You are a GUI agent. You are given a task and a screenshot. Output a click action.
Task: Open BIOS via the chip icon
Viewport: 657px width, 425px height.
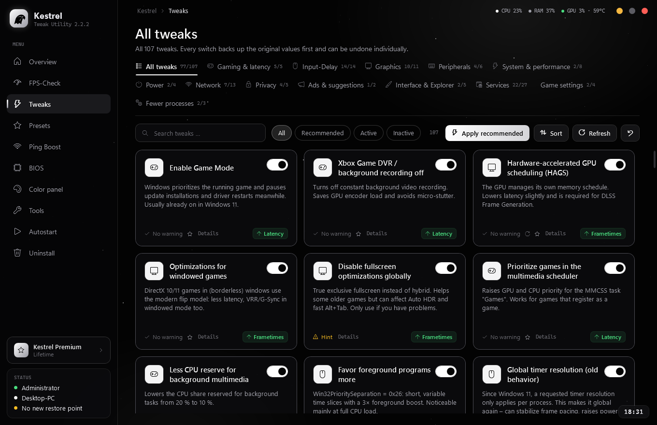[17, 168]
